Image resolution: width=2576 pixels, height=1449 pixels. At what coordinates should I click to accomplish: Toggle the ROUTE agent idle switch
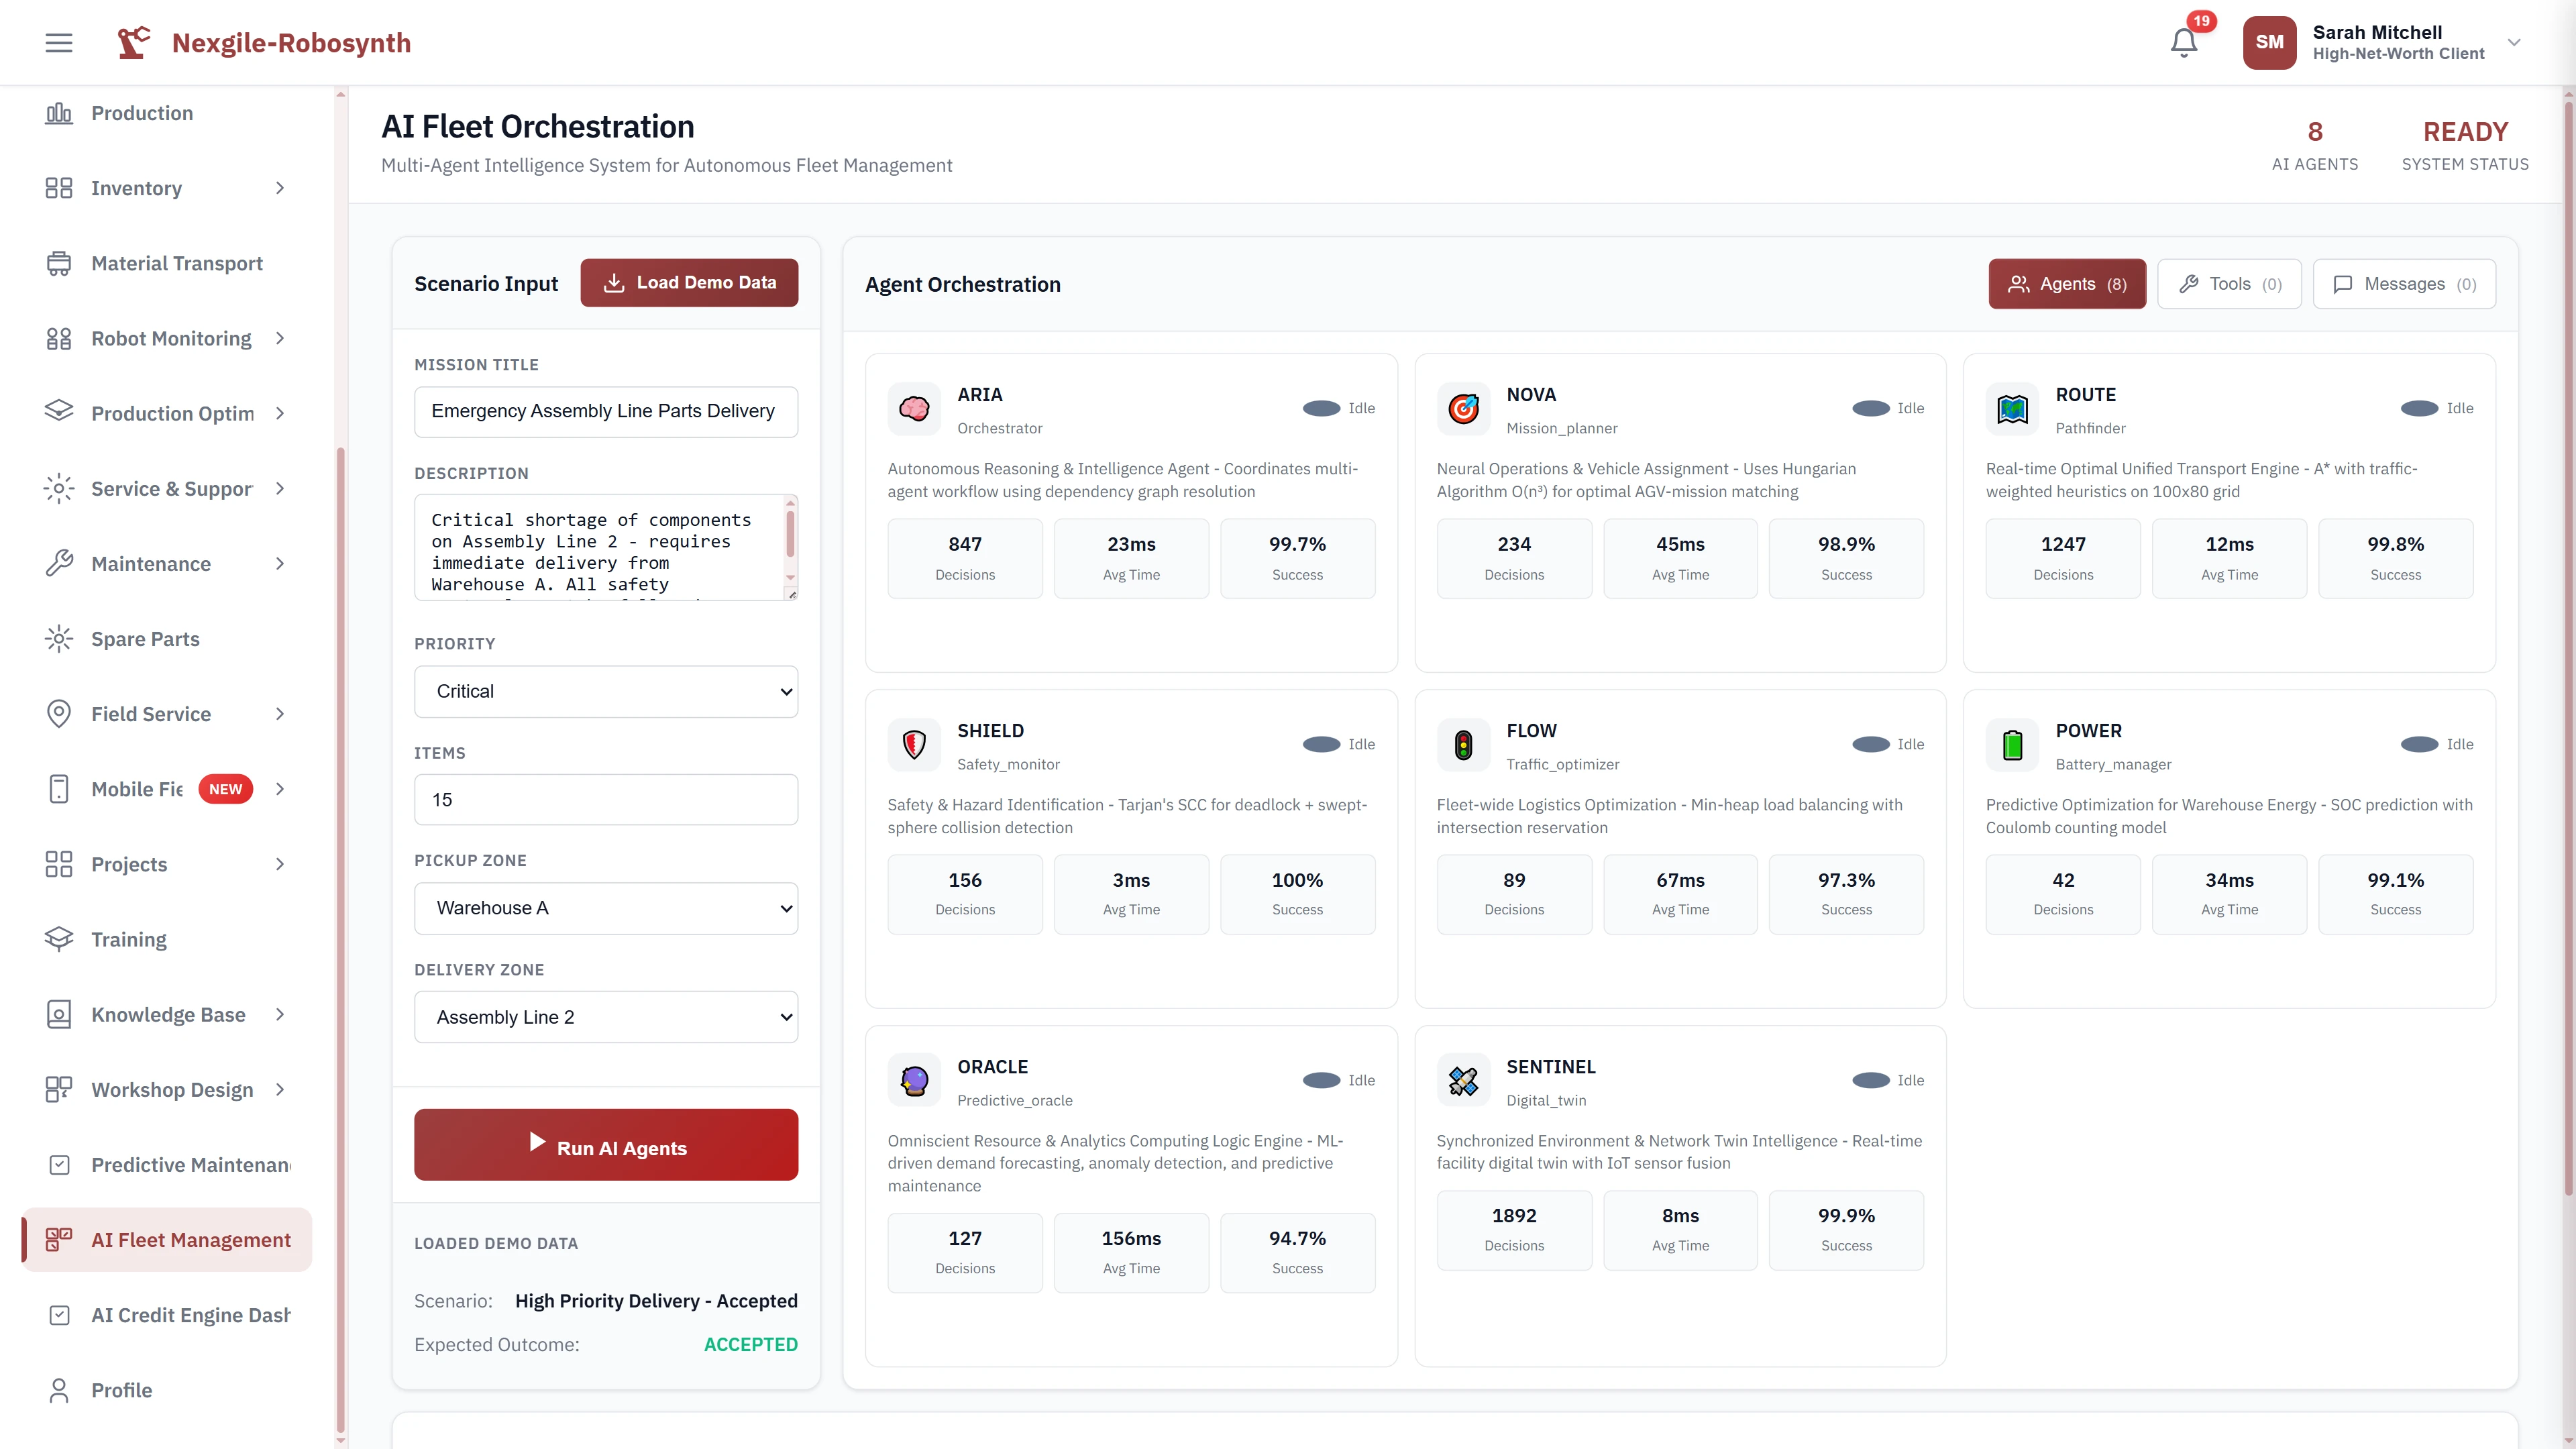click(2420, 408)
